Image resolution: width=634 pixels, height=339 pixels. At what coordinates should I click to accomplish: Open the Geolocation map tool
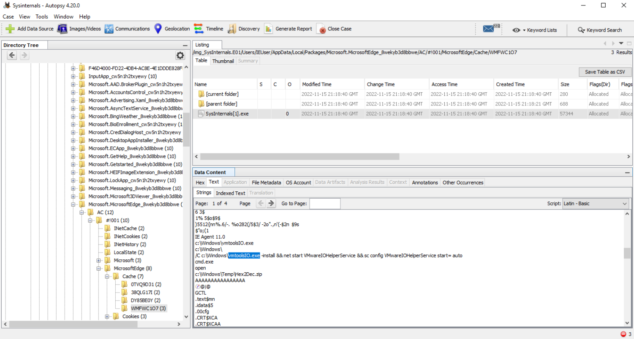click(172, 29)
